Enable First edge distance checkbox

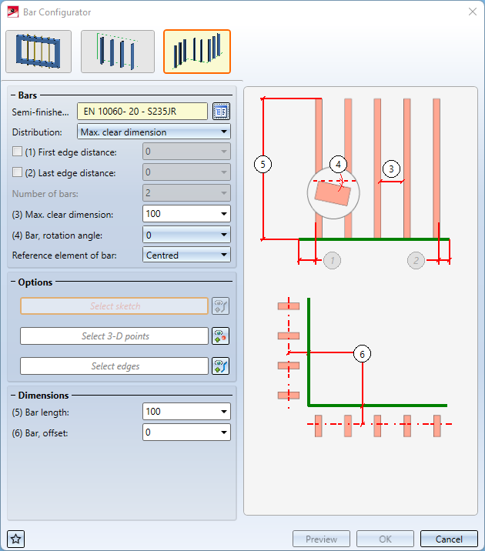pyautogui.click(x=17, y=152)
